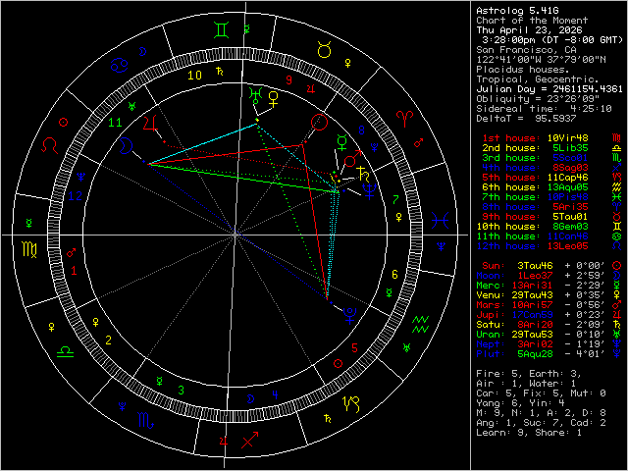
Task: Click the Virgo symbol ending the 1st house row
Action: click(x=617, y=138)
